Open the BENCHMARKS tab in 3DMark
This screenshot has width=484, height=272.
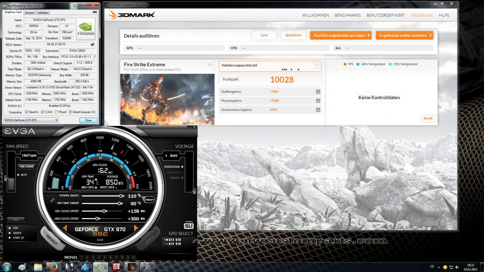tap(348, 15)
